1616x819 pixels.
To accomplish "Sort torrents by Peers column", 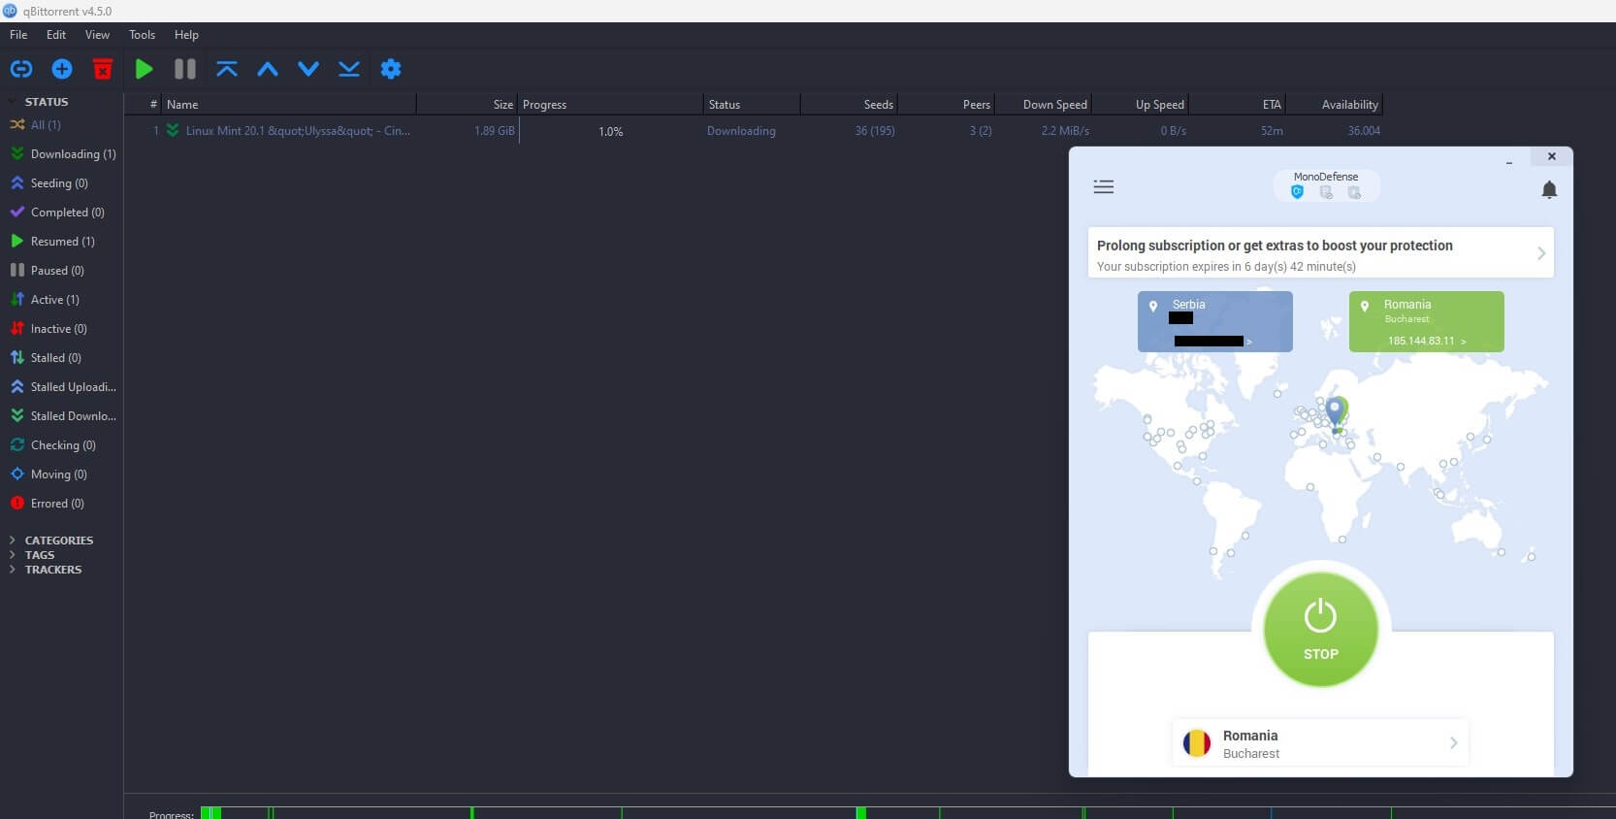I will coord(946,104).
